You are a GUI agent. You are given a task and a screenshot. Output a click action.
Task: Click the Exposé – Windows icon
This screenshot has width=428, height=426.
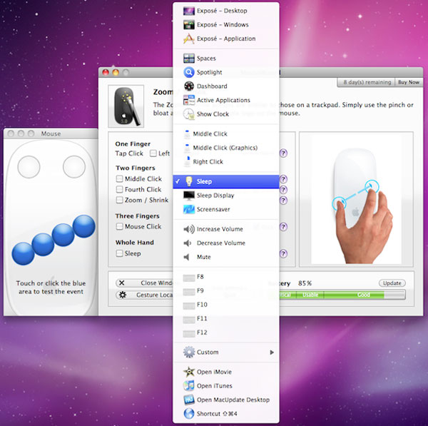coord(188,25)
